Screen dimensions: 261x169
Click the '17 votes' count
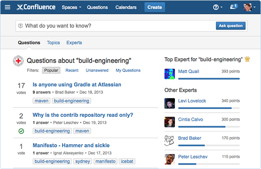point(21,88)
